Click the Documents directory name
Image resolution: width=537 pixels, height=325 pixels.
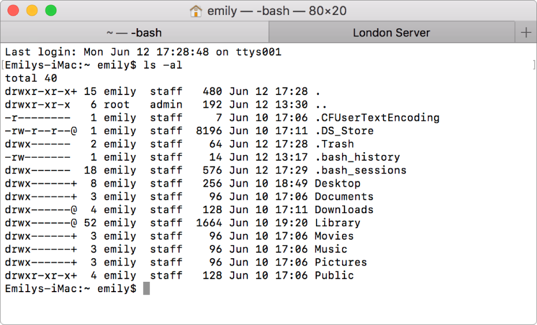point(344,196)
